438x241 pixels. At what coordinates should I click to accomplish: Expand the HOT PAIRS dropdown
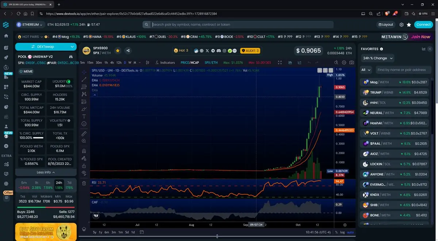click(30, 37)
